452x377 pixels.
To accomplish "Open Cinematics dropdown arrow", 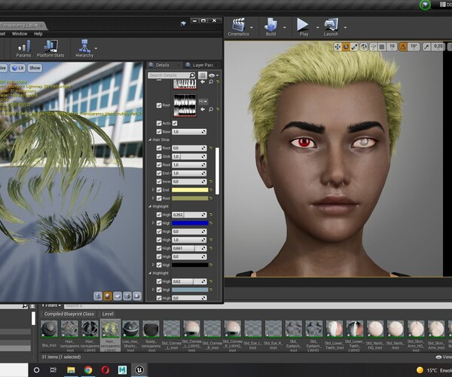I will [x=252, y=28].
